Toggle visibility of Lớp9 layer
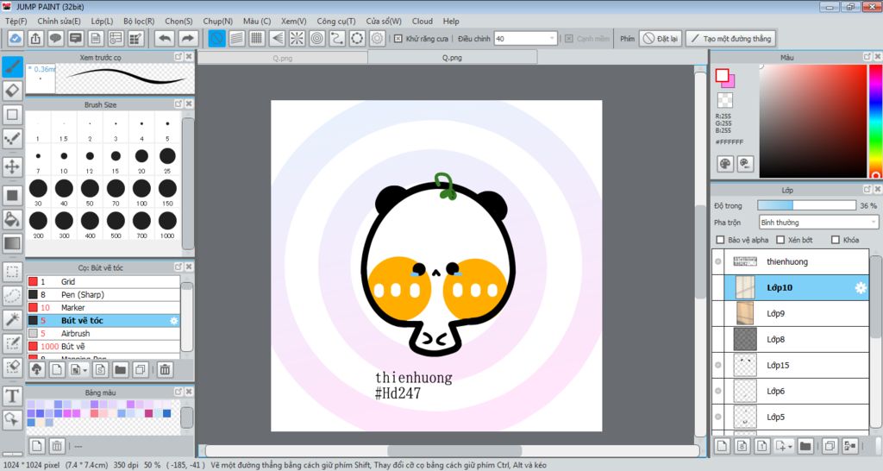Image resolution: width=883 pixels, height=471 pixels. pyautogui.click(x=718, y=314)
